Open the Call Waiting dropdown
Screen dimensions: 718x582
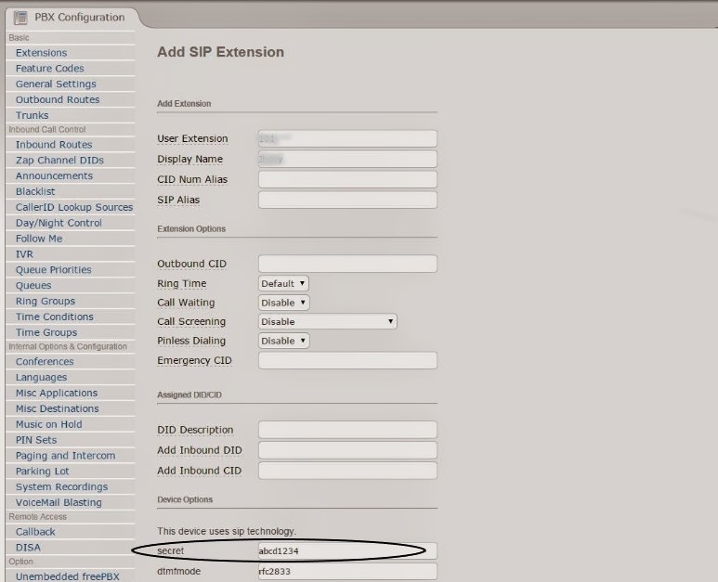[283, 303]
